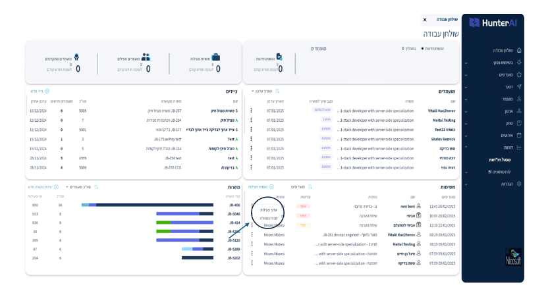548x299 pixels.
Task: Click the HunterAI logo at sidebar top
Action: [x=493, y=23]
